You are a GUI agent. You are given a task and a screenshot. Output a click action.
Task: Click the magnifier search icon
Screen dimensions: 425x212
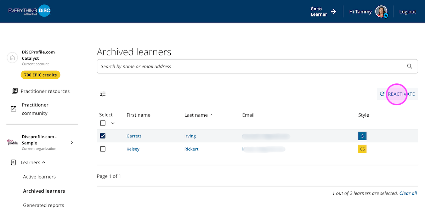click(x=410, y=66)
